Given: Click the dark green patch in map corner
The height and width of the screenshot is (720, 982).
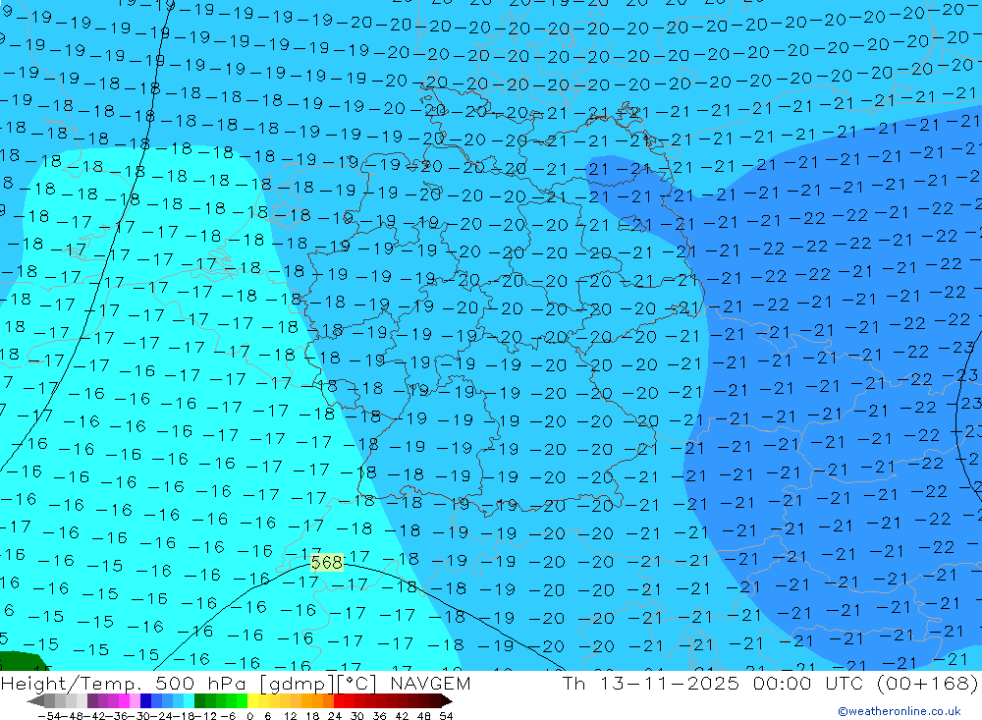Looking at the screenshot, I should [x=22, y=662].
